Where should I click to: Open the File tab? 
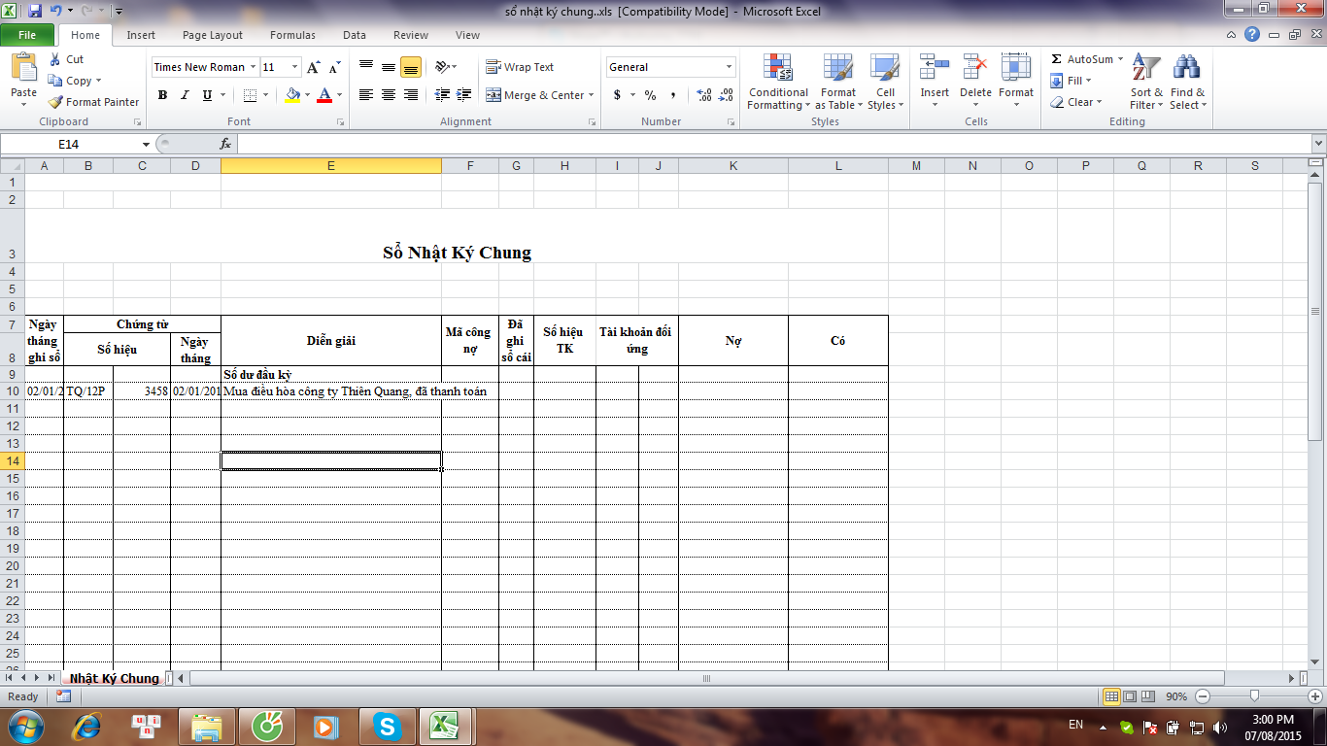27,35
